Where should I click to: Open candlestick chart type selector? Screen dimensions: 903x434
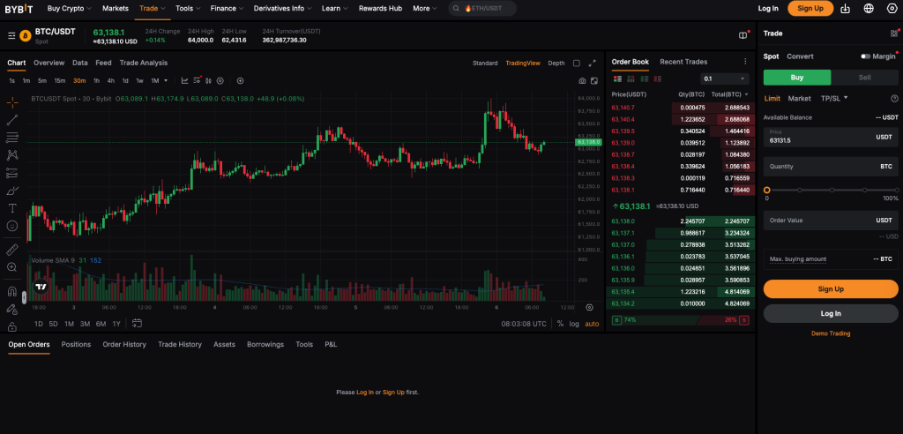[208, 80]
